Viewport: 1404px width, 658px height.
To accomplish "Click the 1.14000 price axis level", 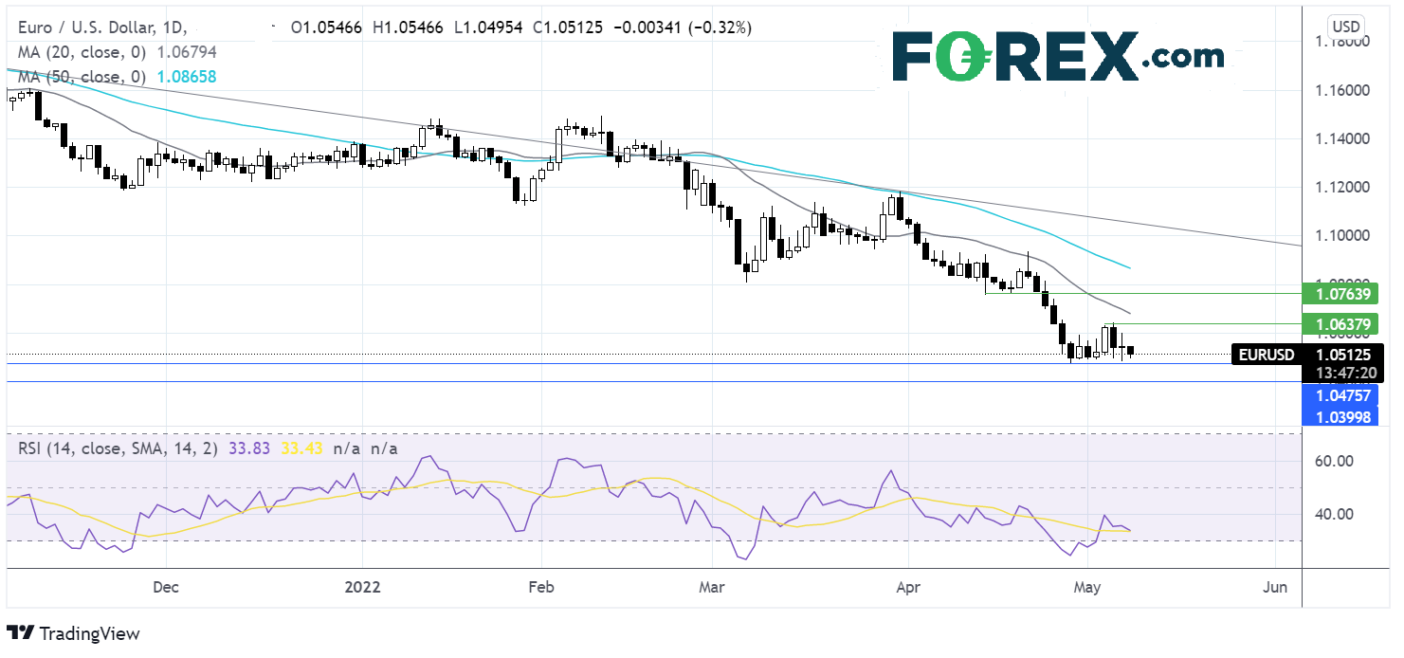I will (1344, 139).
